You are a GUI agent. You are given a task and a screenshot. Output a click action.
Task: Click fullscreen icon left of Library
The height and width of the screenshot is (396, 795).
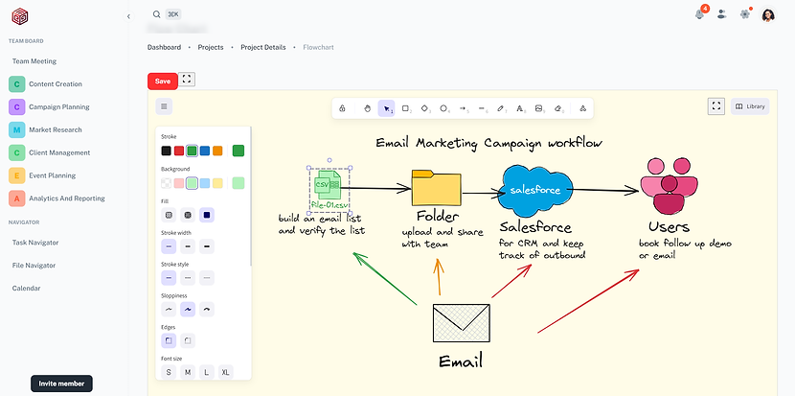pyautogui.click(x=715, y=106)
